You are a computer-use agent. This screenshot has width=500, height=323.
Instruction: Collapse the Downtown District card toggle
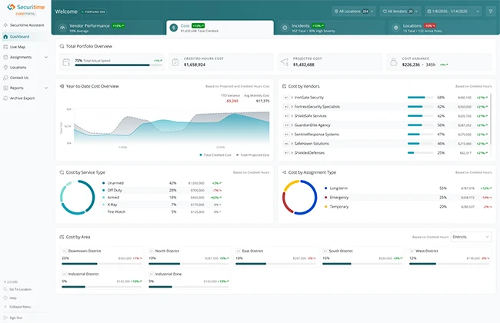pos(64,251)
